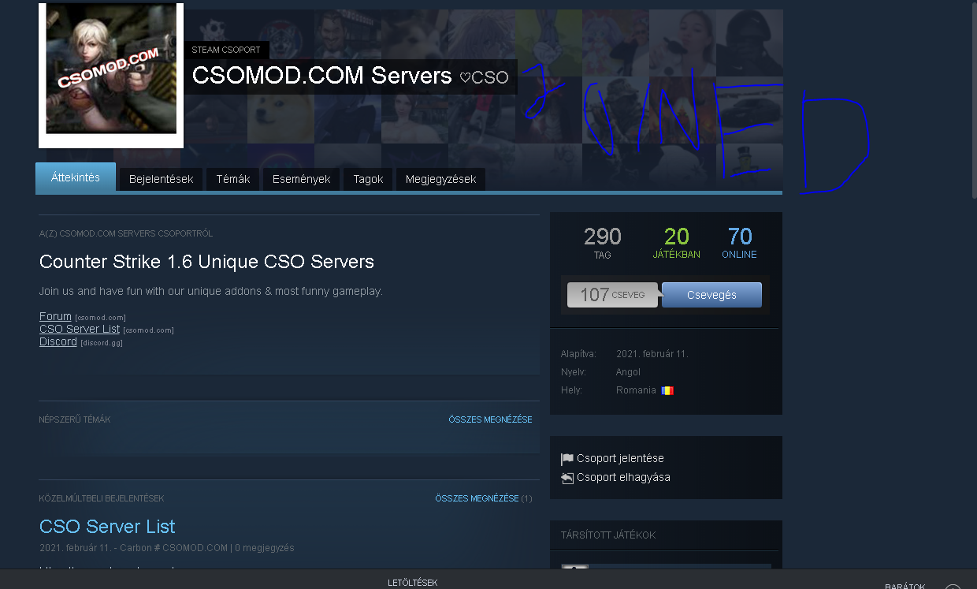Click the flag icon beside Csoport jelentése
This screenshot has width=977, height=589.
coord(567,459)
